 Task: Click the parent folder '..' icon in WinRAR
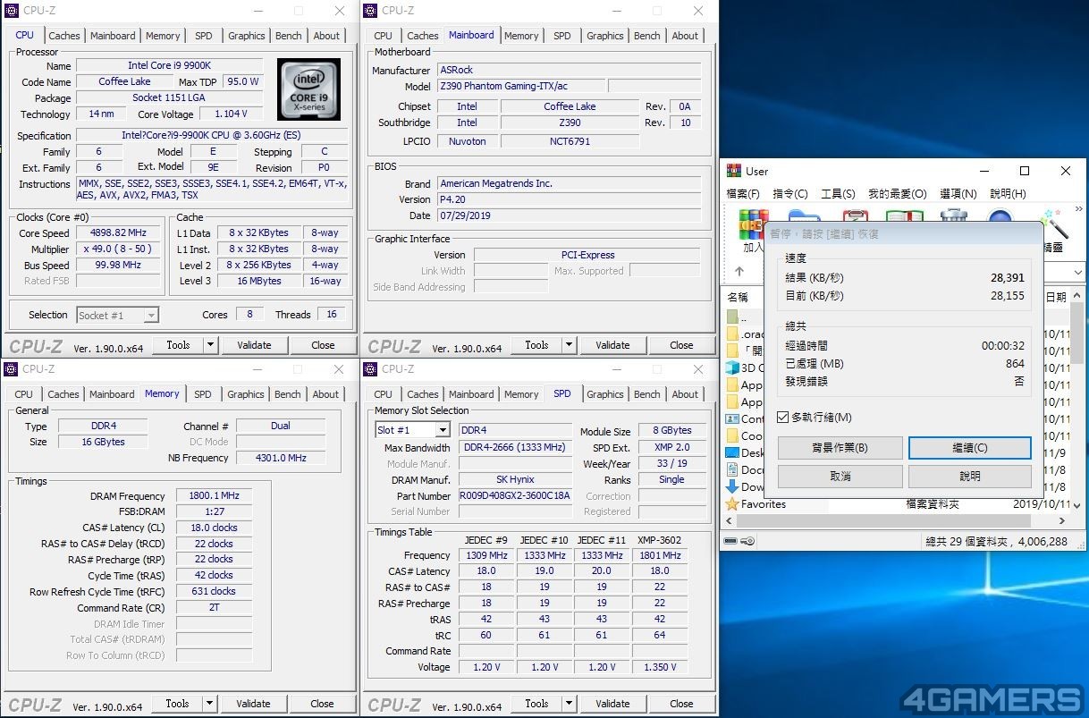[732, 317]
